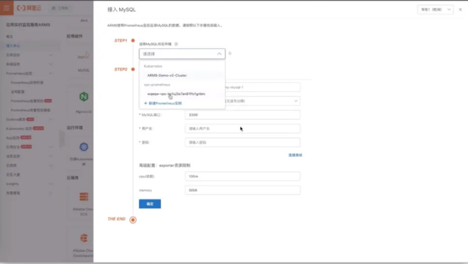The width and height of the screenshot is (468, 264).
Task: Open the dropdown field below the my-mysql-1 input
Action: (x=262, y=101)
